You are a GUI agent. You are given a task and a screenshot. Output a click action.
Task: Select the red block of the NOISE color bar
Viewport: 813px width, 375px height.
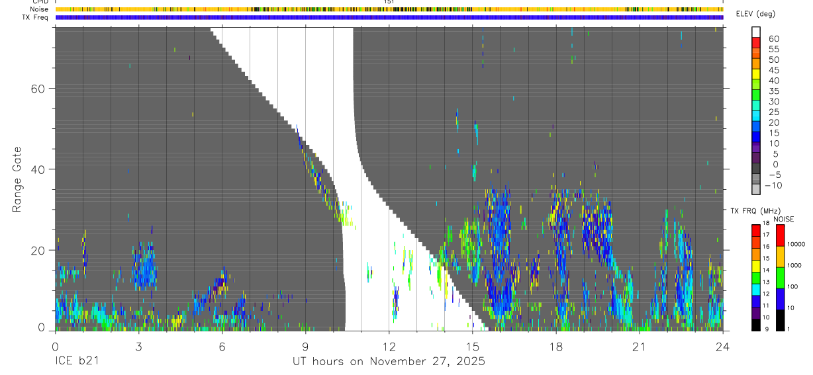tap(780, 235)
